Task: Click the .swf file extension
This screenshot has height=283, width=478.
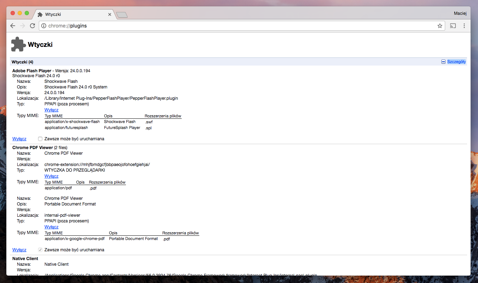Action: click(x=149, y=122)
